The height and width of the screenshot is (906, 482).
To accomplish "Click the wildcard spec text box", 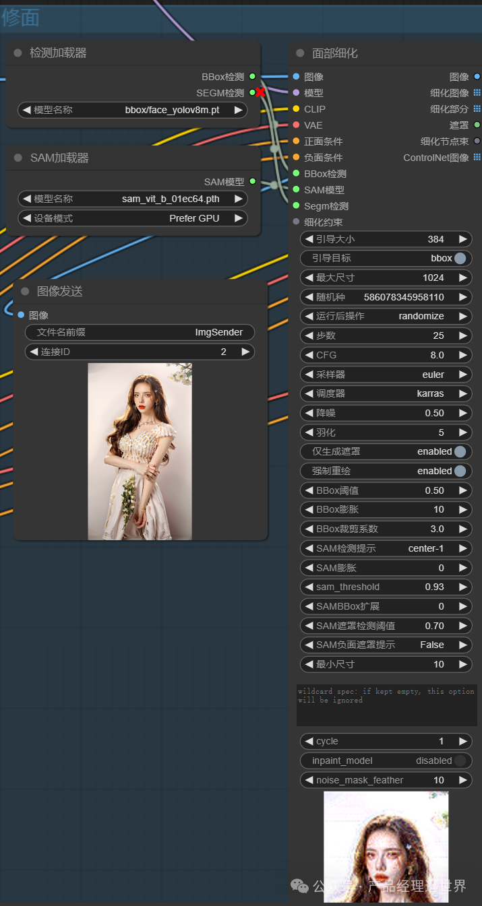I will [386, 705].
